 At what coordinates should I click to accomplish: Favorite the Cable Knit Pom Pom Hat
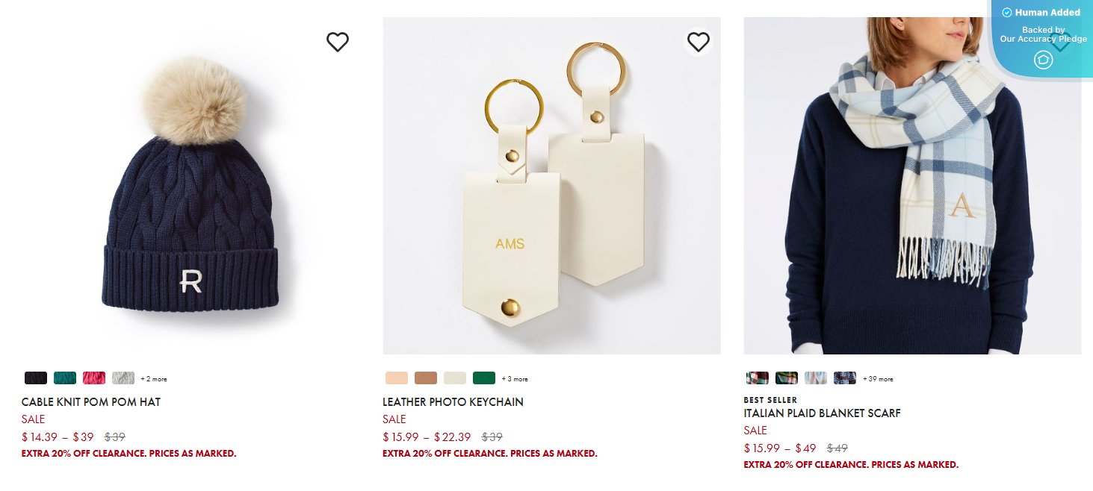coord(338,43)
